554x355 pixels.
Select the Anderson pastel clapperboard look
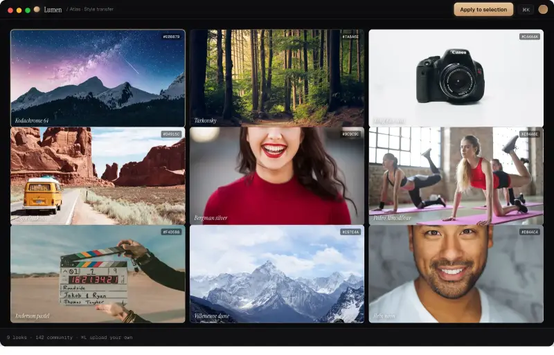click(98, 274)
